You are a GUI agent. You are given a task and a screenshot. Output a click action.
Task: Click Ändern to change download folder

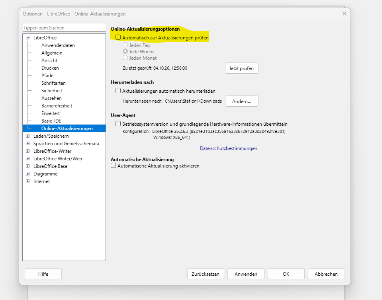(x=242, y=101)
